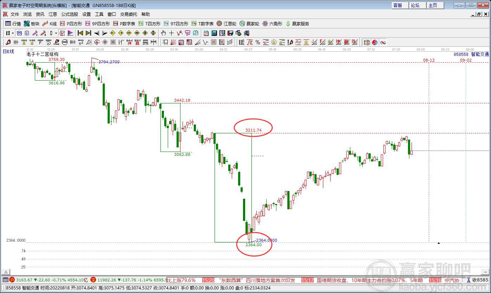Click the yellow left-right diamond arrow icon
Viewport: 491px width, 293px height.
click(x=129, y=33)
